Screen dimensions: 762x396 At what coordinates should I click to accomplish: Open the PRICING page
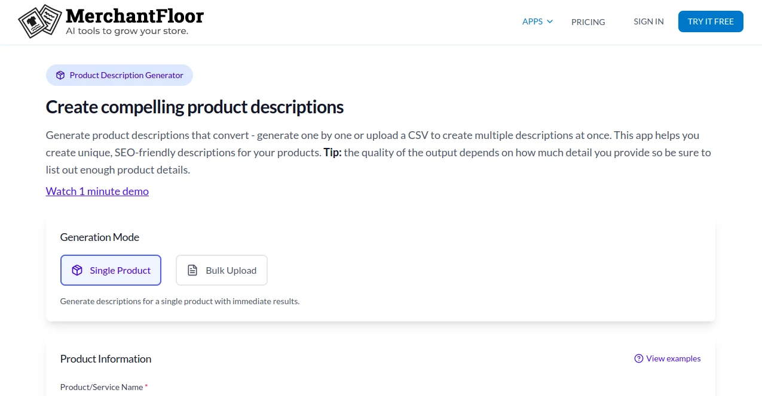(587, 22)
